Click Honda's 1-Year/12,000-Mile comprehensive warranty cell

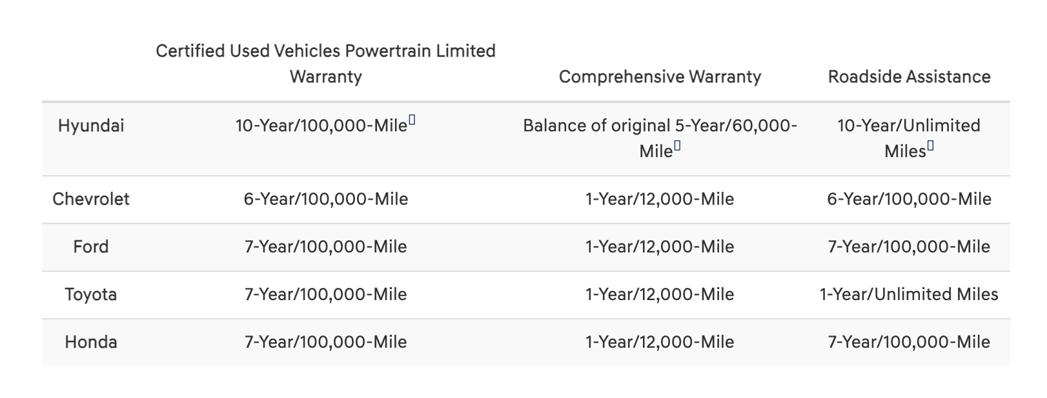pos(660,342)
